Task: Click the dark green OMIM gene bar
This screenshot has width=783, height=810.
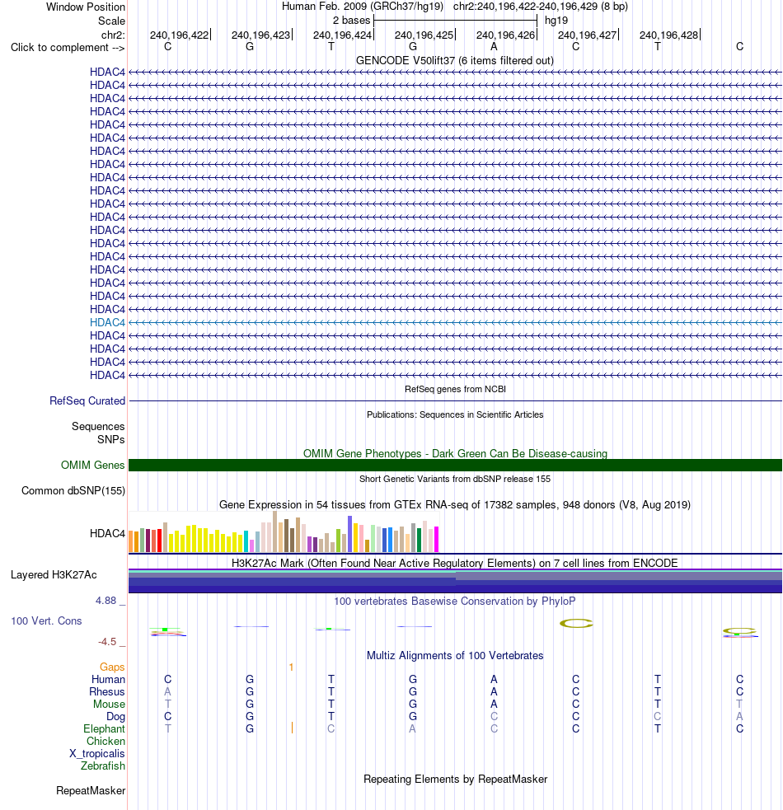Action: 455,466
